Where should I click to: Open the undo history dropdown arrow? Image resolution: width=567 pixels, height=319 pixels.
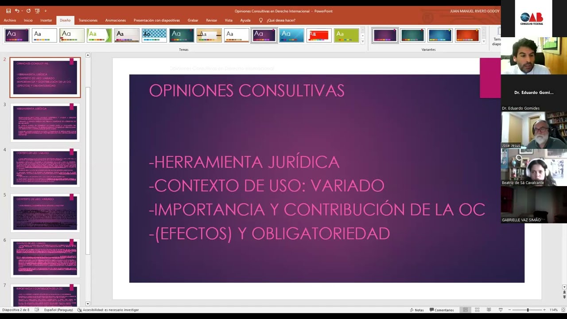tap(22, 11)
